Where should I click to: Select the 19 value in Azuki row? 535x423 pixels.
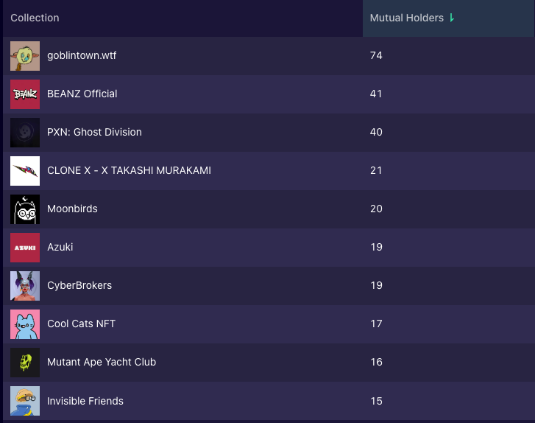coord(376,247)
